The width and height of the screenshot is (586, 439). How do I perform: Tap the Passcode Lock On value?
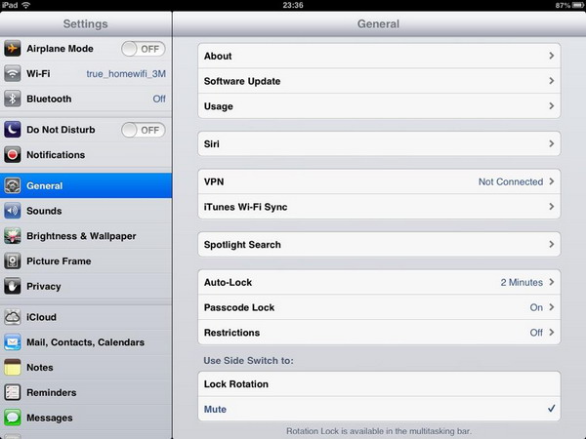pyautogui.click(x=536, y=307)
